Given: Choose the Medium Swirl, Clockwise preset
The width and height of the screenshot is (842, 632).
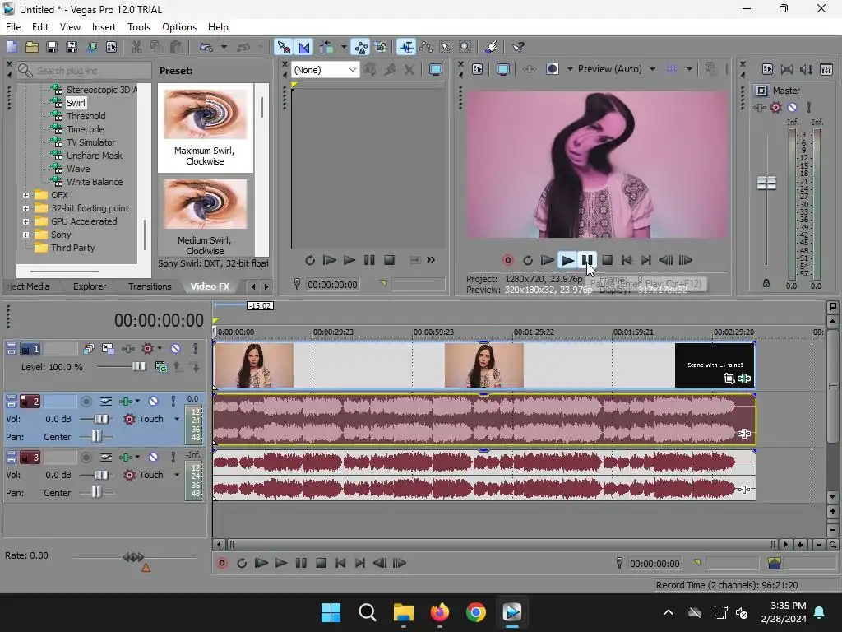Looking at the screenshot, I should [x=205, y=217].
